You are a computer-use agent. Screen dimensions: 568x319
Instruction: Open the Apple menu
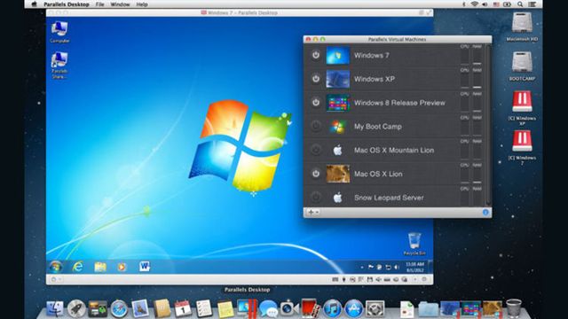pos(34,4)
